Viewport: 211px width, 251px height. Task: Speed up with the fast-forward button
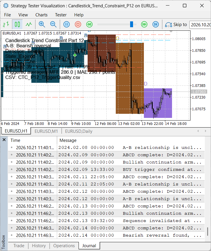coord(144,25)
